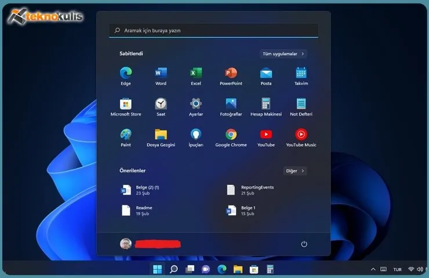Click the power button icon

coord(304,244)
